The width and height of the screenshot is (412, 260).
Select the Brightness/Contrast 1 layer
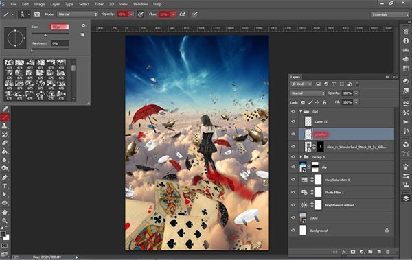pyautogui.click(x=346, y=205)
